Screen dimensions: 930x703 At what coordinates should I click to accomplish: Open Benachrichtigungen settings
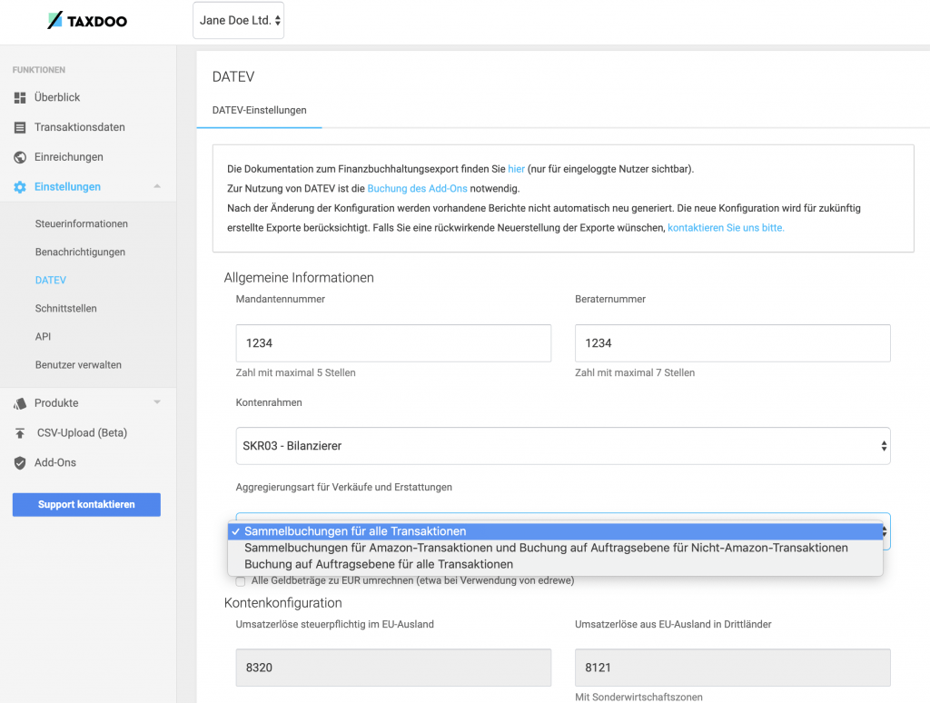click(80, 252)
